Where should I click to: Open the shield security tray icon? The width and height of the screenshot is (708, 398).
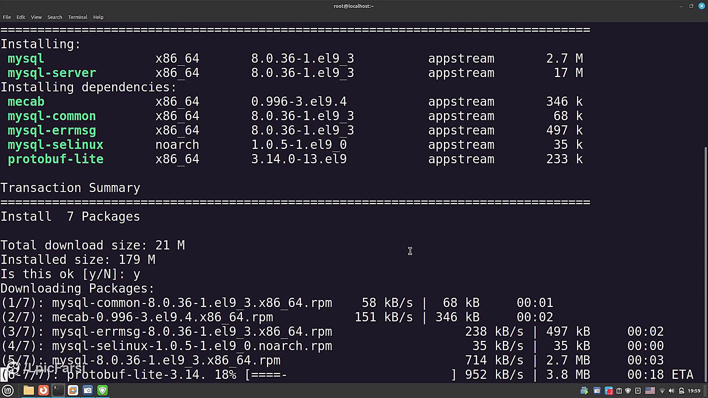pyautogui.click(x=628, y=391)
